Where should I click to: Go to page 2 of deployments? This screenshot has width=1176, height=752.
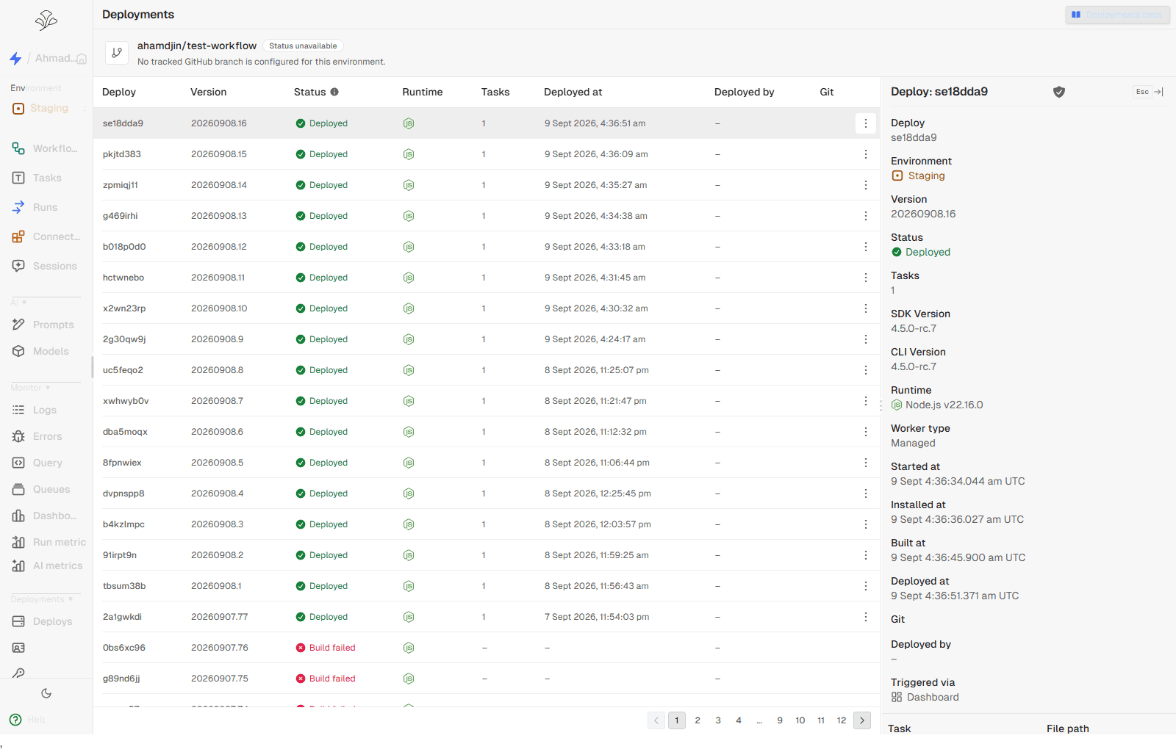pyautogui.click(x=698, y=720)
